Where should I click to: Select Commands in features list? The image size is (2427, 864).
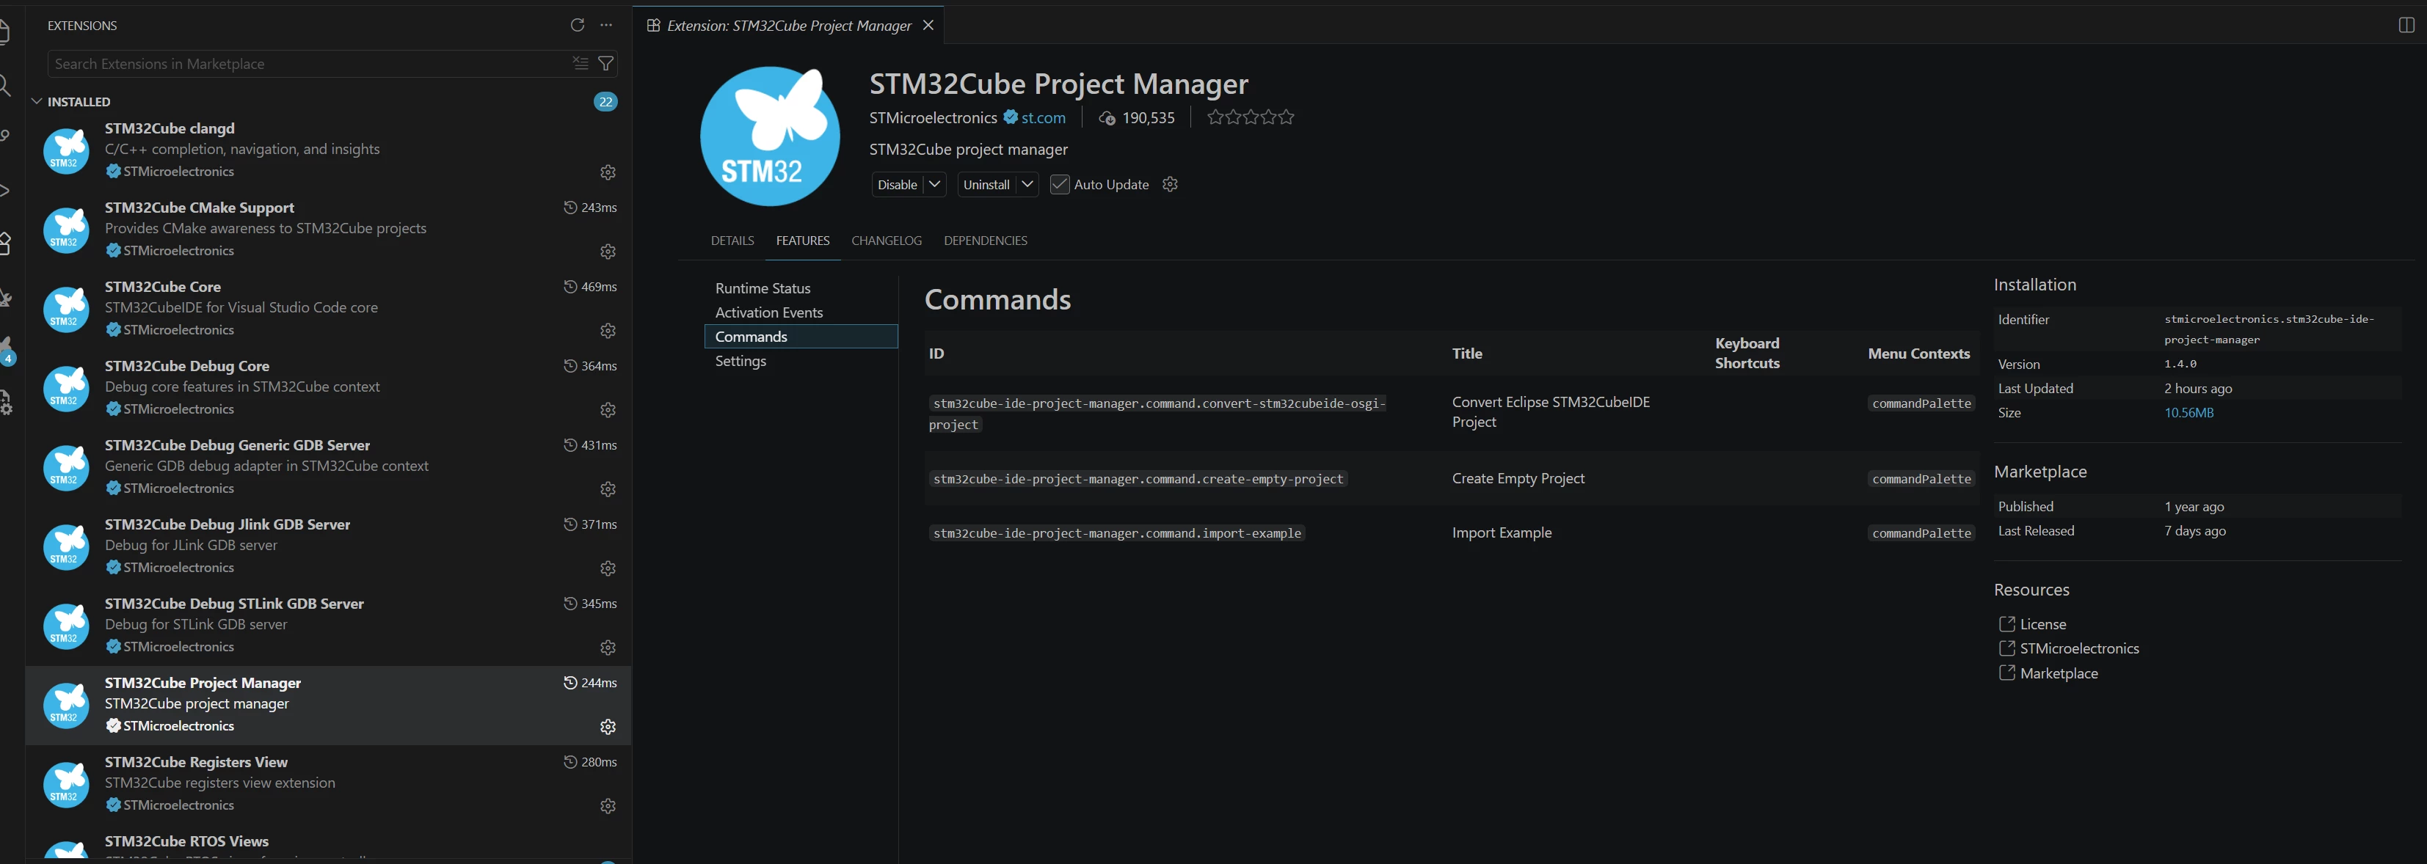[x=801, y=337]
